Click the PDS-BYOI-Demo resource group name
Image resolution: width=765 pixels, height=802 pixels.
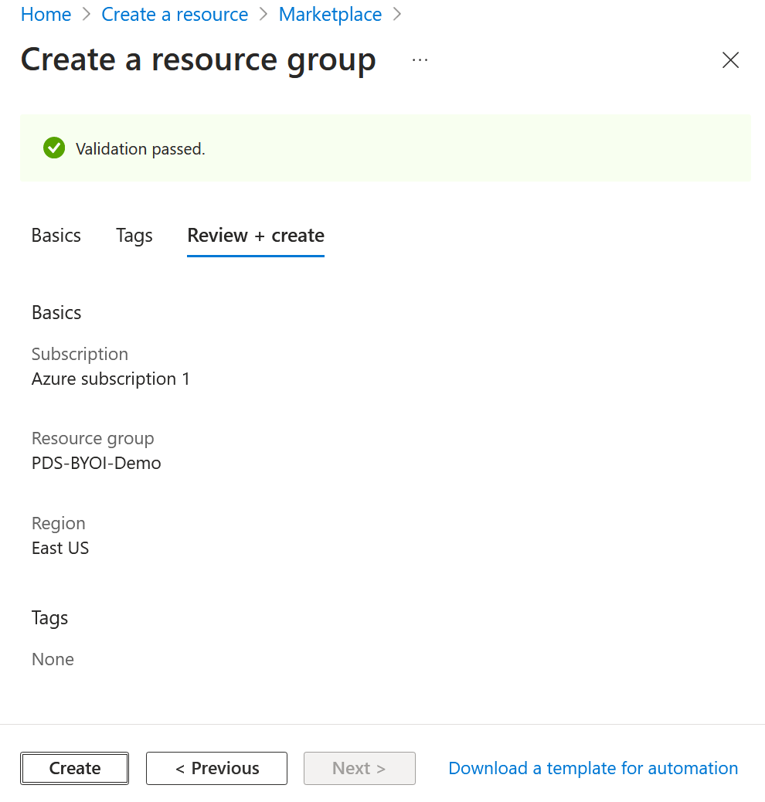click(x=96, y=463)
